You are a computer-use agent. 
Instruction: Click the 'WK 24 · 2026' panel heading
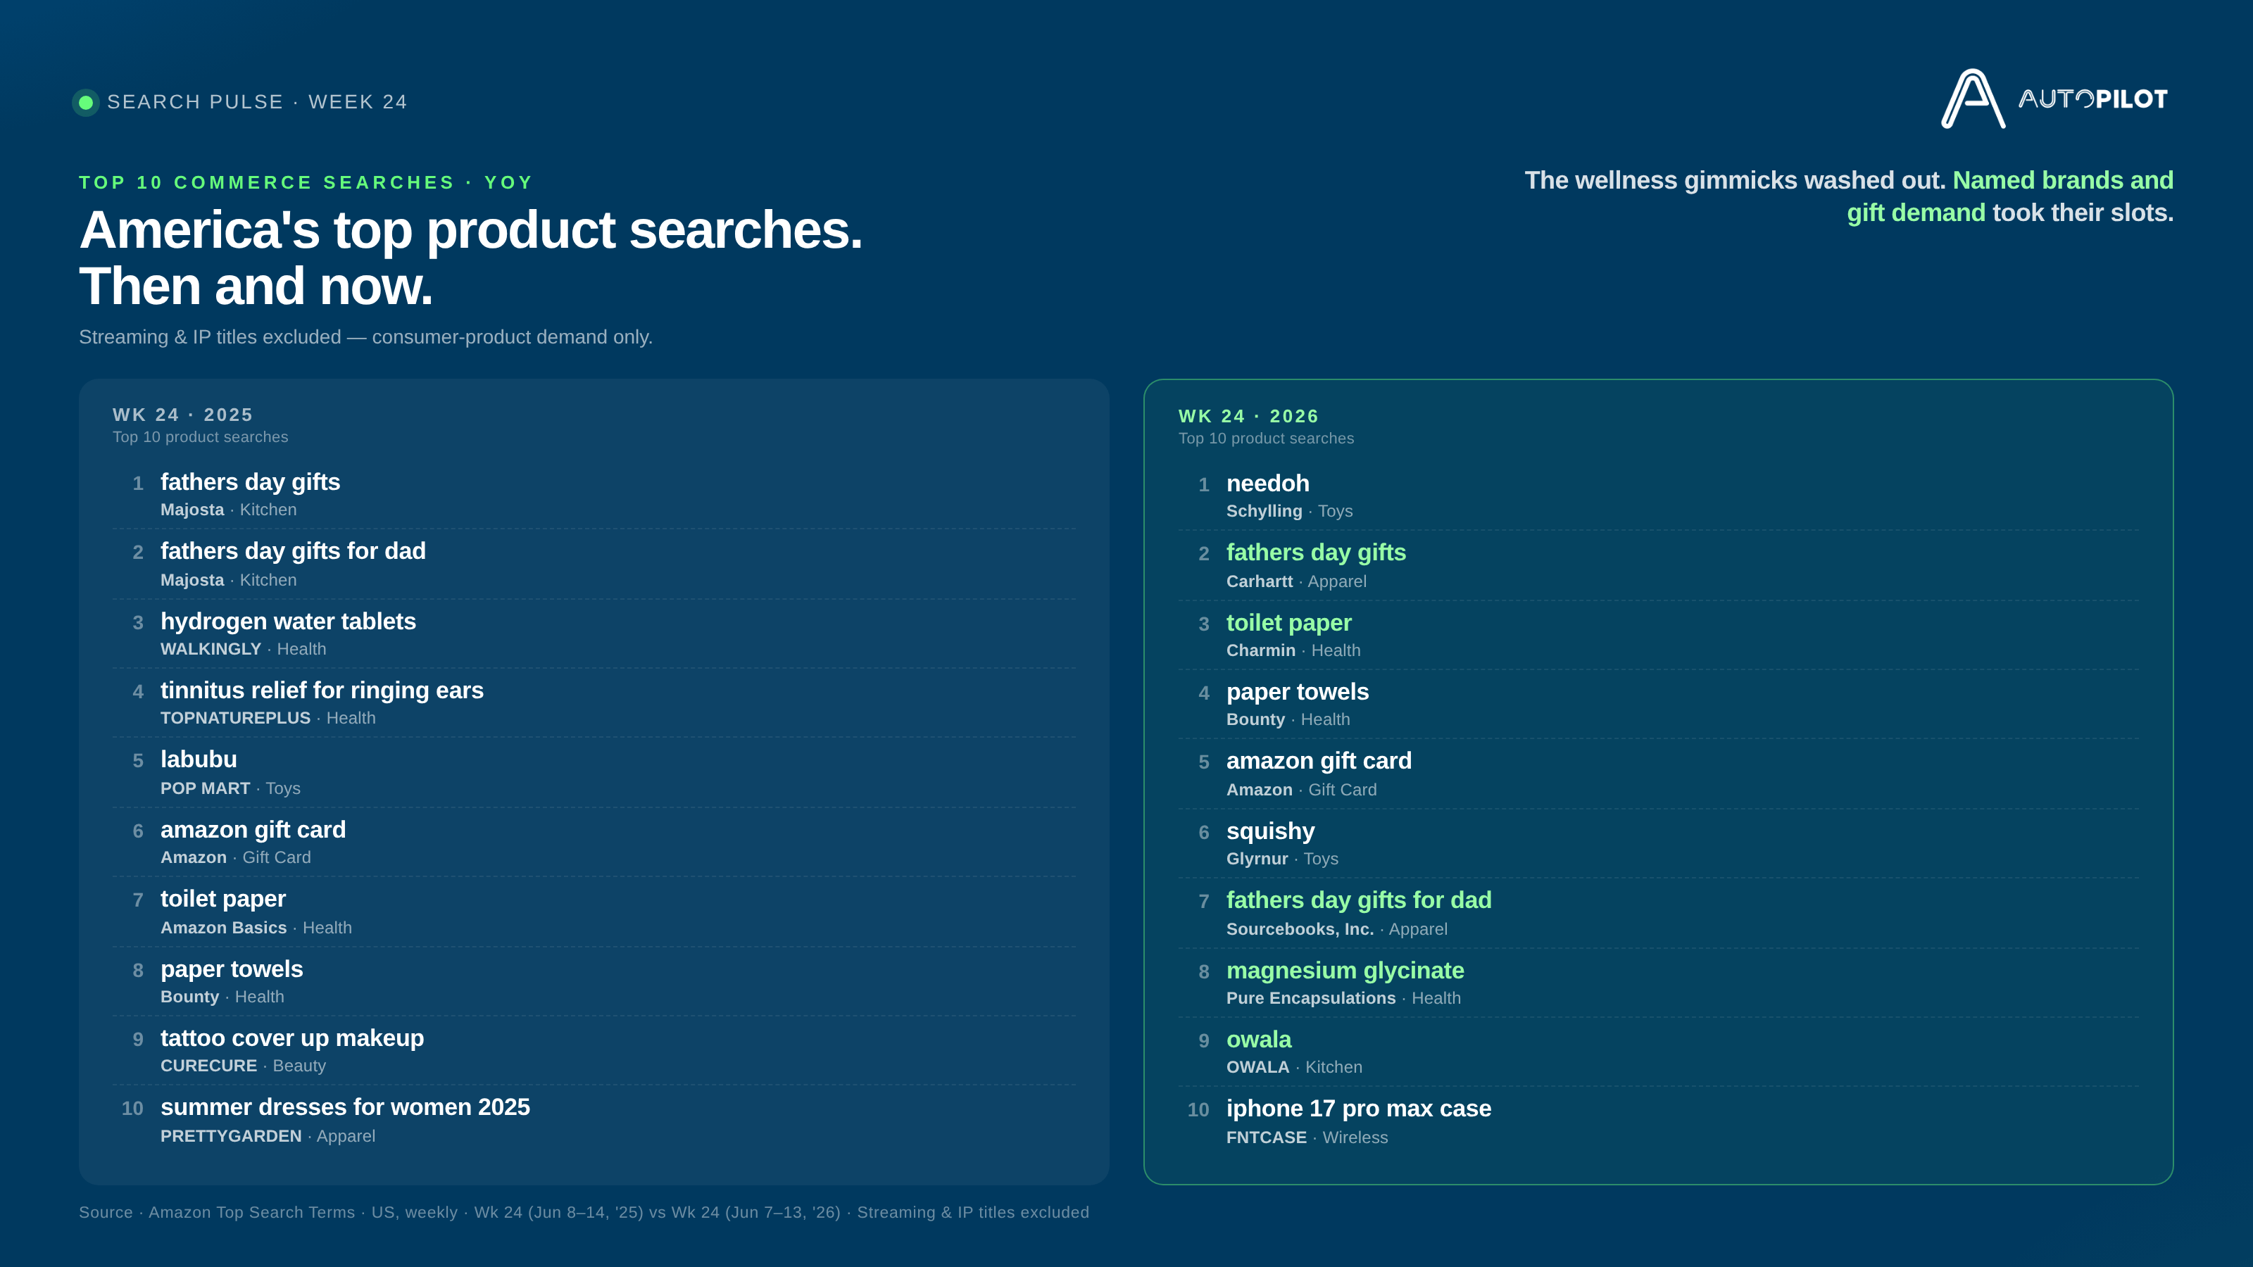[1248, 416]
